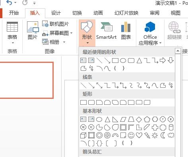Choose the diamond basic shape
This screenshot has width=188, height=157.
point(139,119)
